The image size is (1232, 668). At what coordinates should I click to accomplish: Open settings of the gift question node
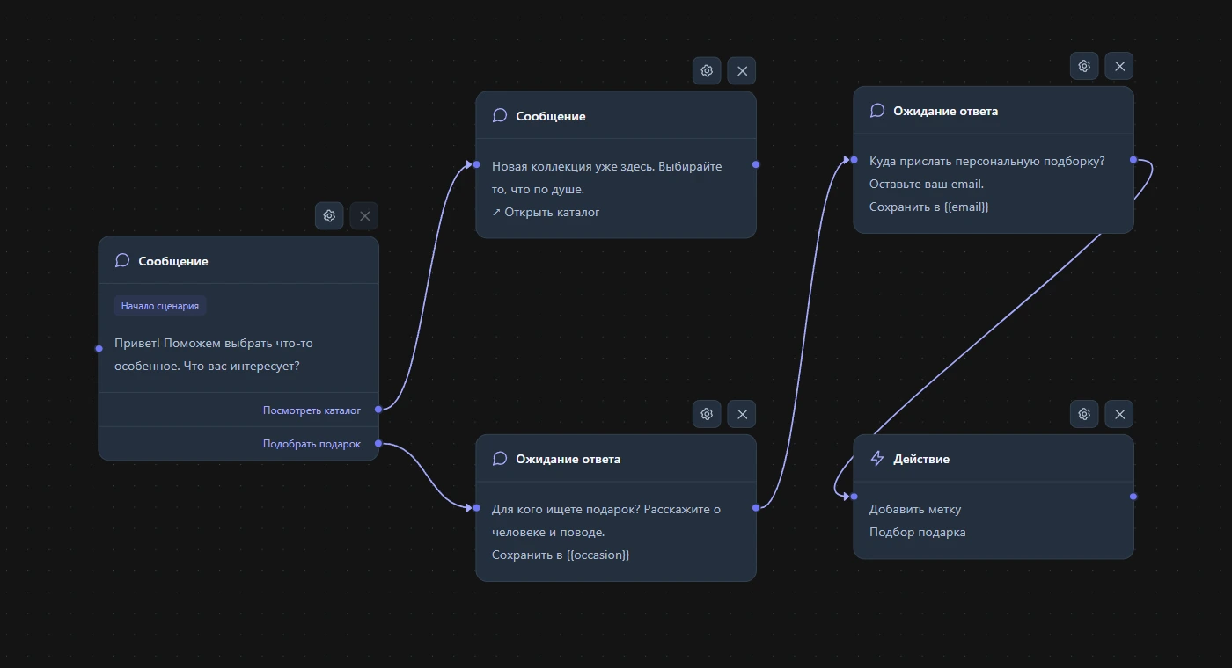(707, 414)
